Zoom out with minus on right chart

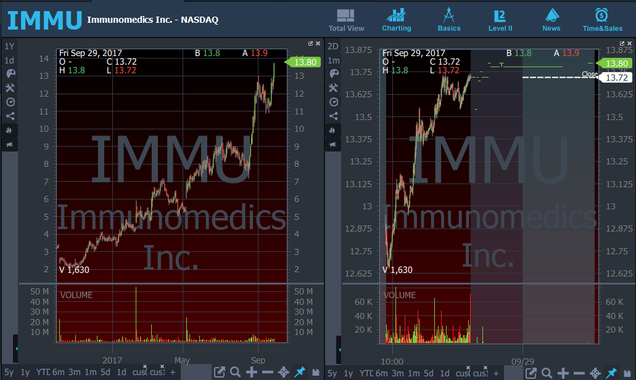click(x=579, y=373)
